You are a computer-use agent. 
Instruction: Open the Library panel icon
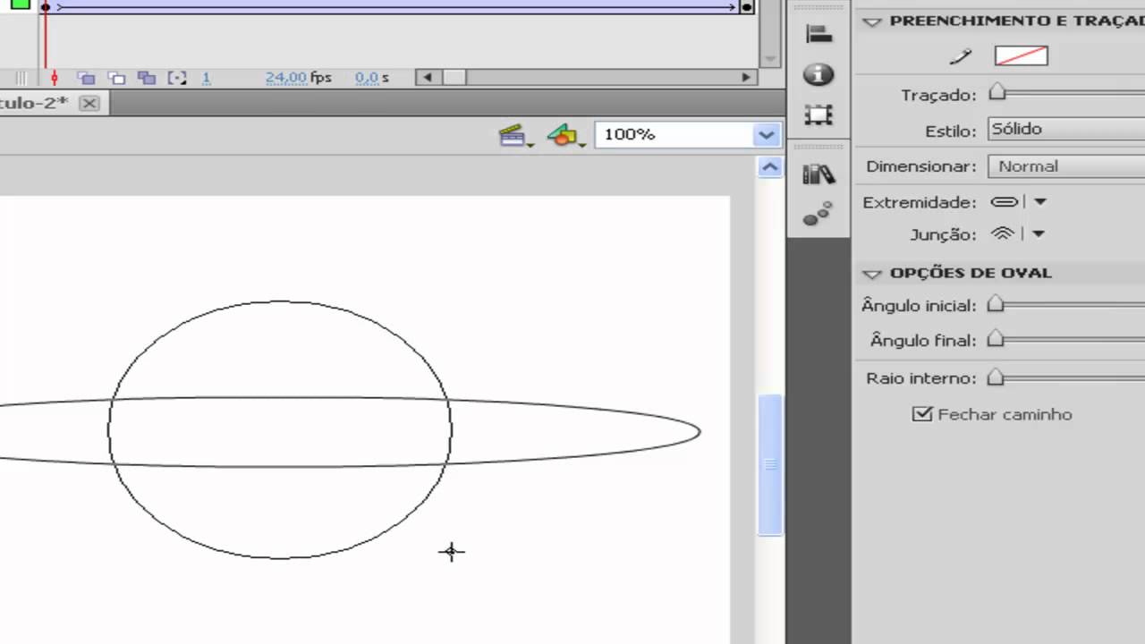818,174
